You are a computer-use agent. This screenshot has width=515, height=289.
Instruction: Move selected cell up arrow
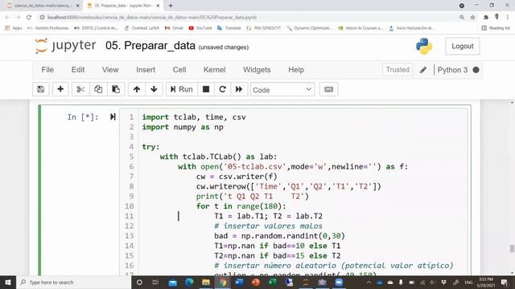(137, 89)
